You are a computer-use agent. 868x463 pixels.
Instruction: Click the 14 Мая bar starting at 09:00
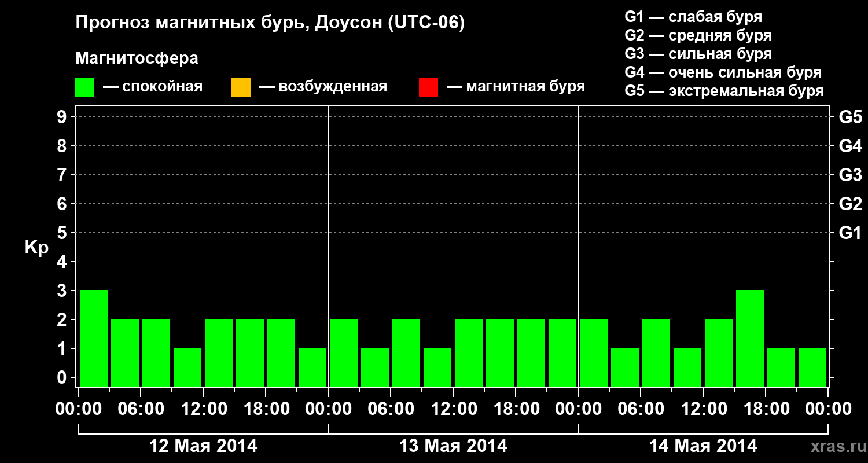687,367
